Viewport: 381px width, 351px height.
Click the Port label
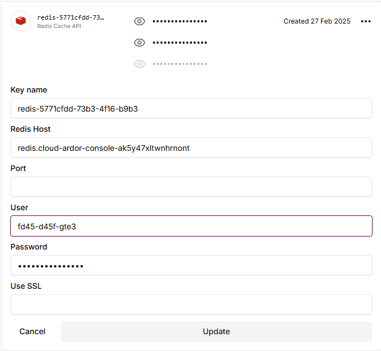click(18, 168)
